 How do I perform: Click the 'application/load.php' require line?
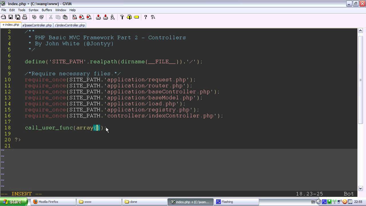coord(105,104)
